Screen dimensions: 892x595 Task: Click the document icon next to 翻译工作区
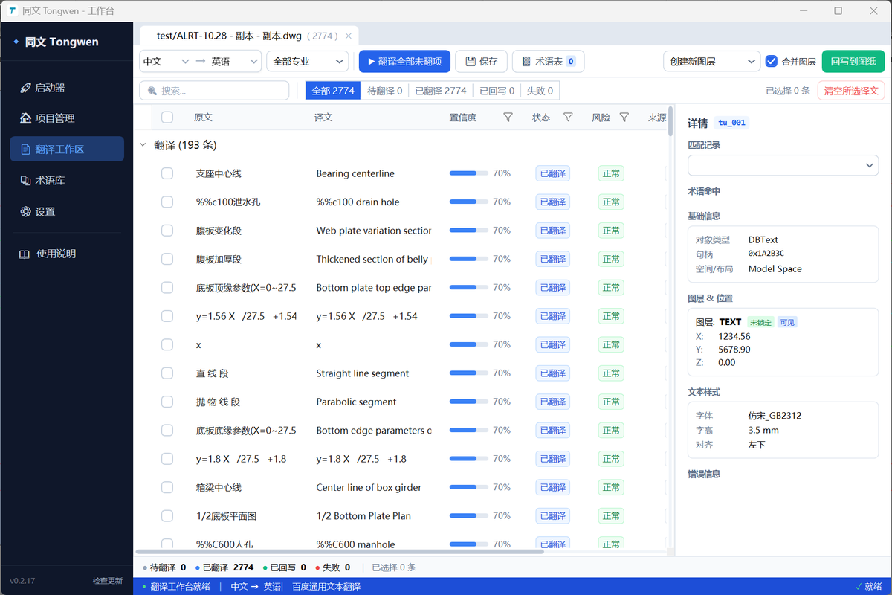click(x=25, y=149)
